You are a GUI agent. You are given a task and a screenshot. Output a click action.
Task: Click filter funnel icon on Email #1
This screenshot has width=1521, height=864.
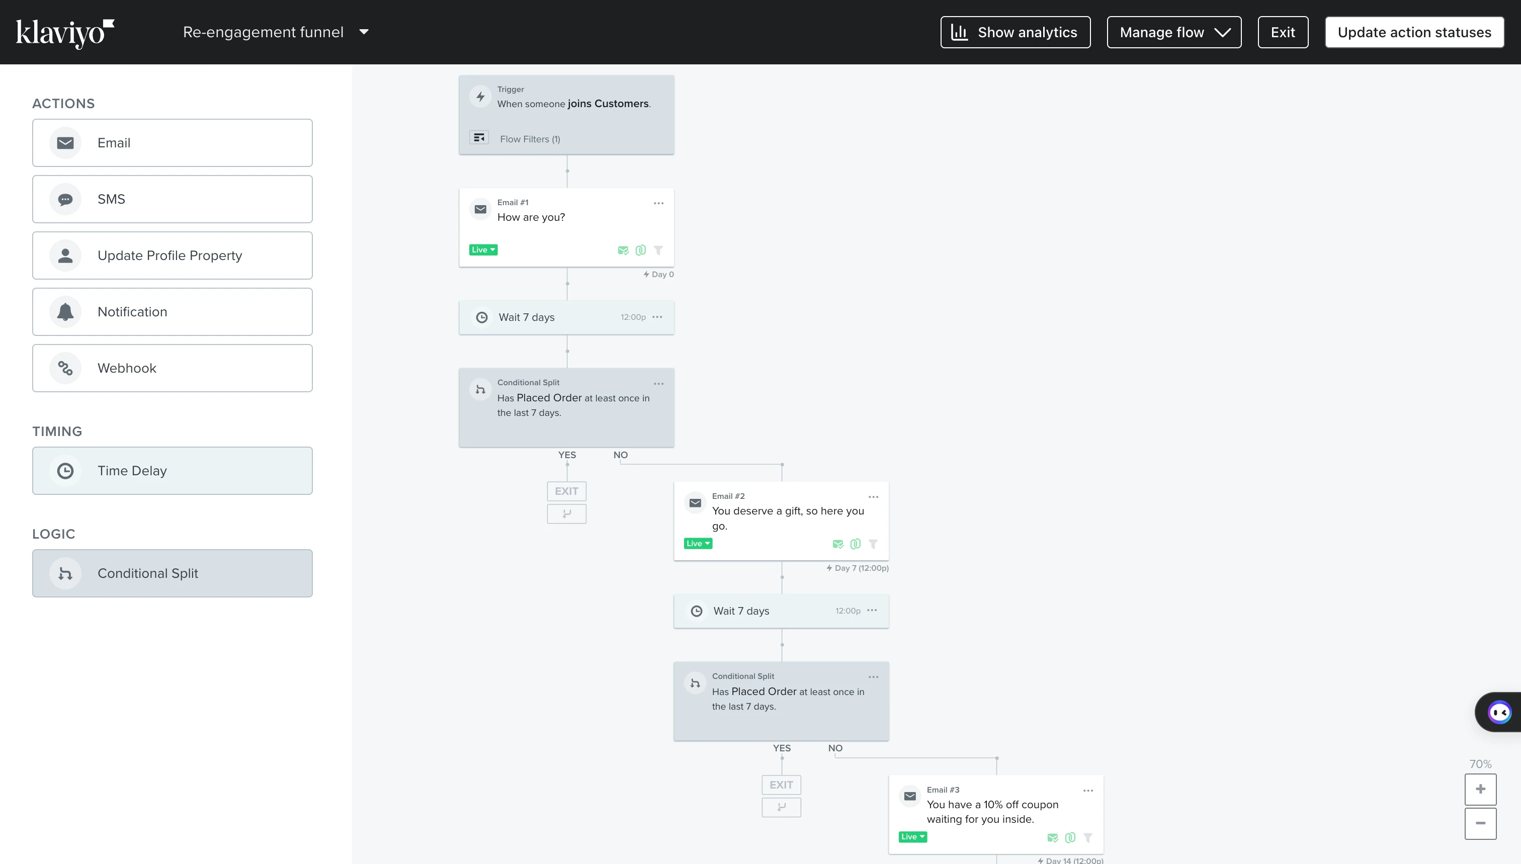pos(658,250)
